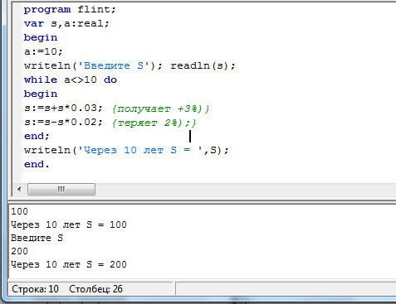
Task: Click the 's:=s+s*0.03;' statement
Action: coord(63,108)
